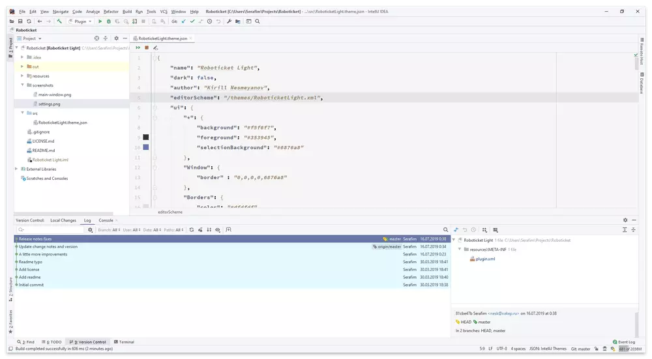Open the Analyze menu
The width and height of the screenshot is (652, 359).
click(x=93, y=12)
